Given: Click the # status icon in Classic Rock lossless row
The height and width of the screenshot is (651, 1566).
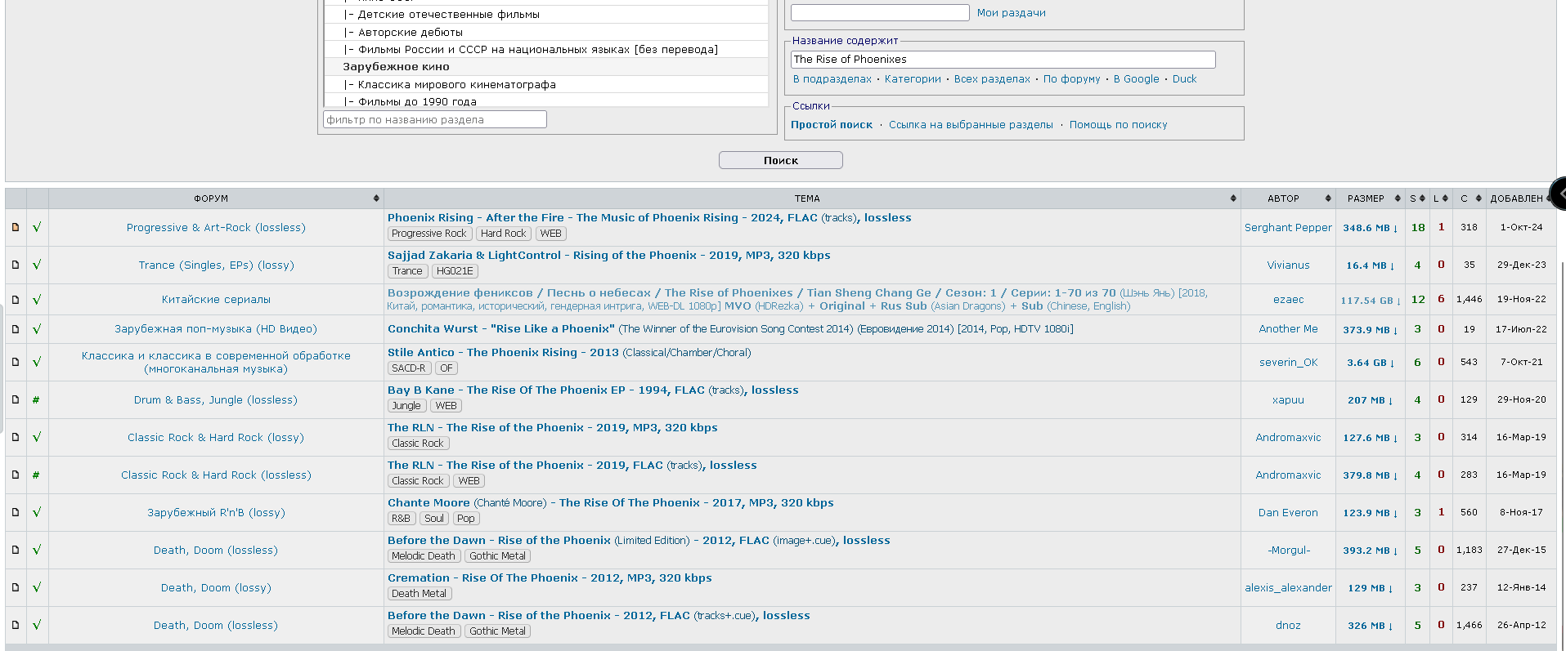Looking at the screenshot, I should click(x=36, y=475).
